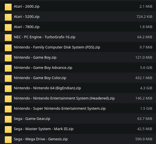Select the 724.2 KiB size entry
The width and height of the screenshot is (156, 144).
pyautogui.click(x=144, y=17)
